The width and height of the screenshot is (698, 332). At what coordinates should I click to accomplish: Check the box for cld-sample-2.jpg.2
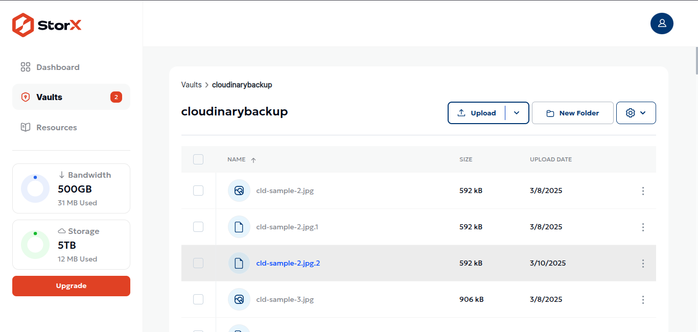pos(198,263)
